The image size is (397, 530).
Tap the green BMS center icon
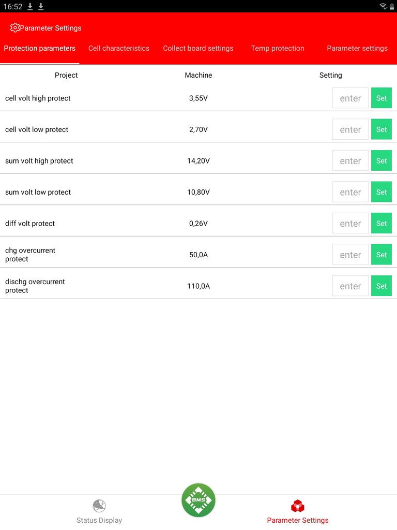pyautogui.click(x=198, y=500)
